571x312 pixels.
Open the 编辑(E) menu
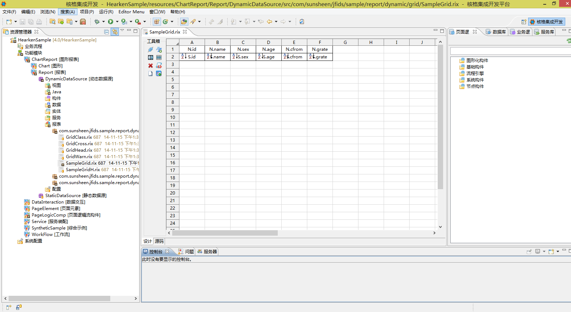pos(28,12)
